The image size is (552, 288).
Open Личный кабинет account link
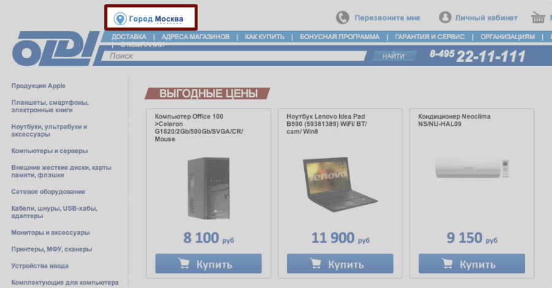coord(486,18)
